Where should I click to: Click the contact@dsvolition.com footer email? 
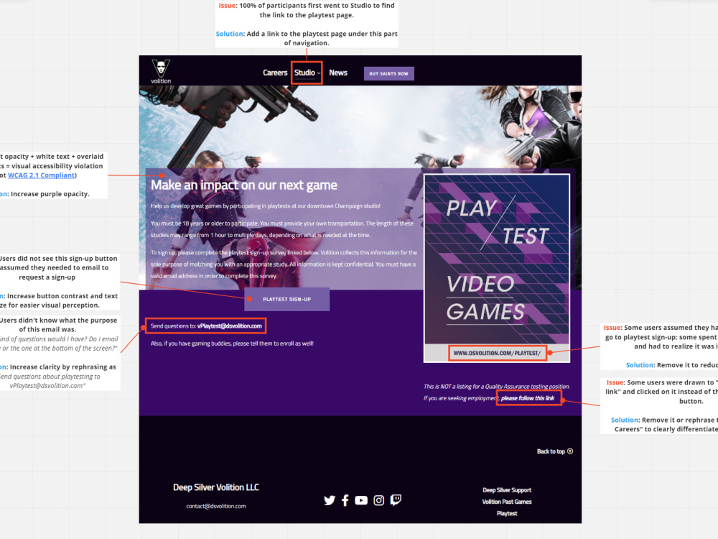(215, 506)
